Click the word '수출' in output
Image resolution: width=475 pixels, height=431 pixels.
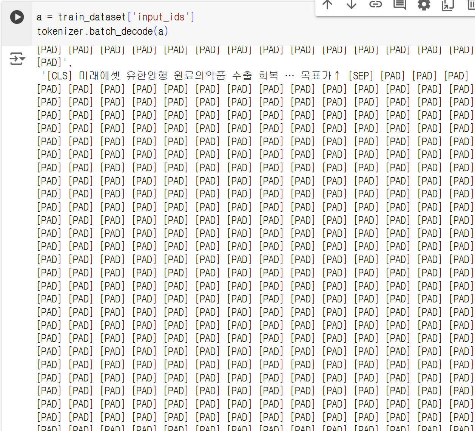[x=242, y=76]
